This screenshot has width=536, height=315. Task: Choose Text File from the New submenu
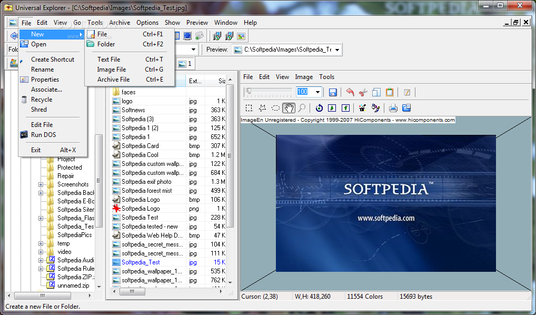[130, 60]
